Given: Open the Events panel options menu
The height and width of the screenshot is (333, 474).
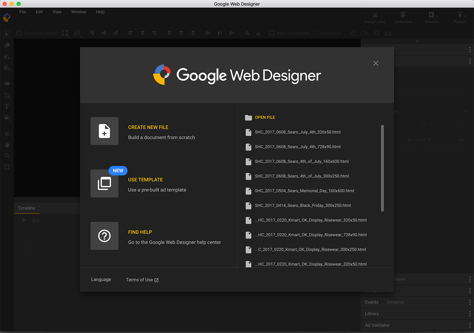Looking at the screenshot, I should [x=470, y=302].
